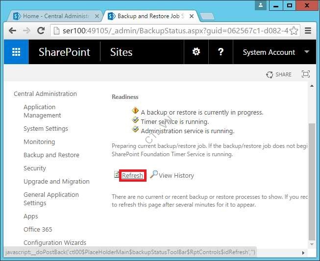The image size is (320, 261).
Task: Bookmark this page with the star icon
Action: (294, 31)
